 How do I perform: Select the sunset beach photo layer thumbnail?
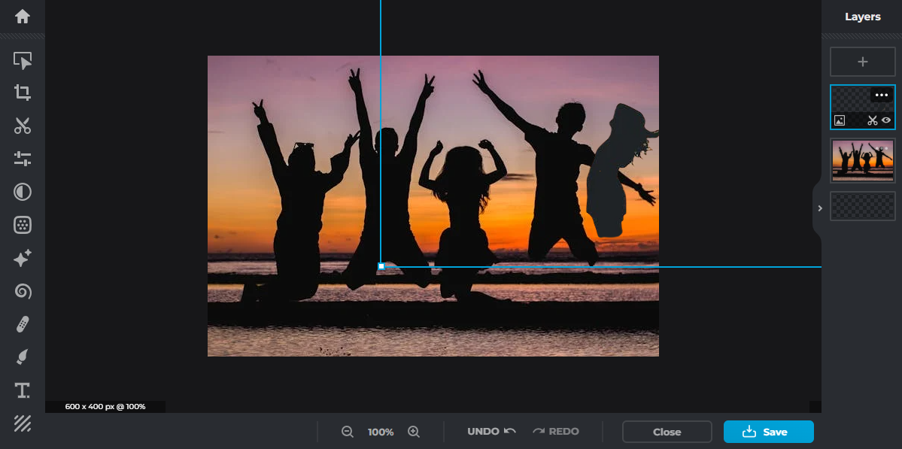tap(862, 160)
